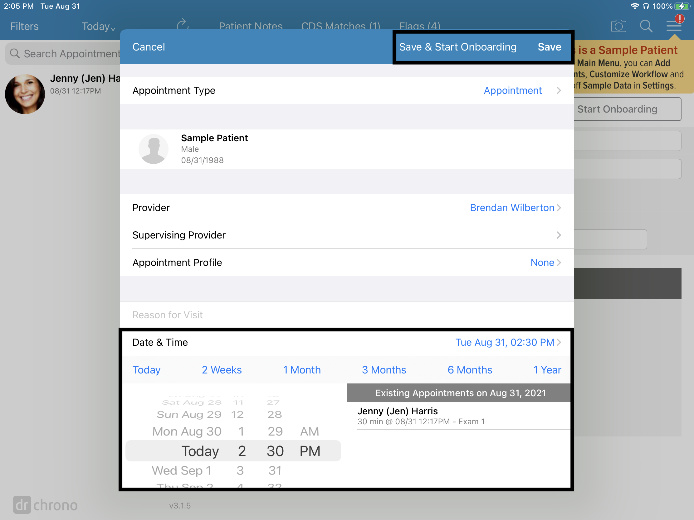694x520 pixels.
Task: Open Supervising Provider selection
Action: click(x=347, y=235)
